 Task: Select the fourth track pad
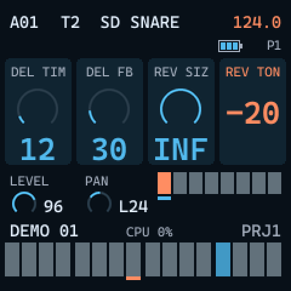[x=212, y=183]
